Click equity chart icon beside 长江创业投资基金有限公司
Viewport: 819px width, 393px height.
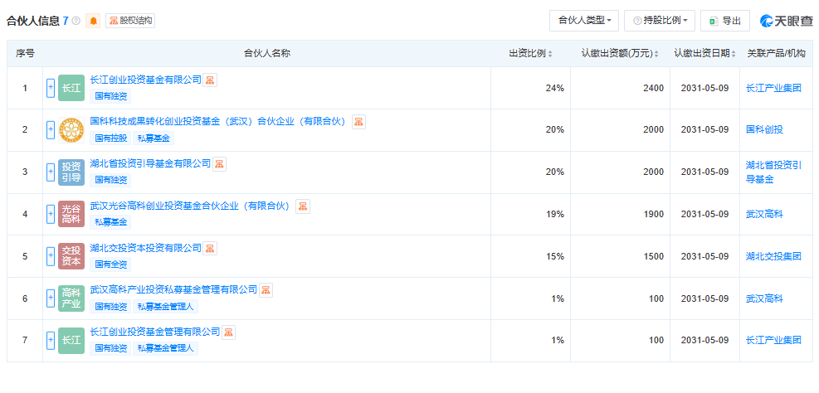click(210, 80)
